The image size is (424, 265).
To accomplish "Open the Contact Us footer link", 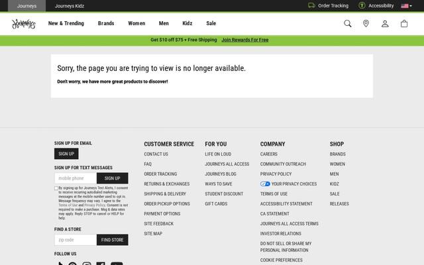I will 156,154.
